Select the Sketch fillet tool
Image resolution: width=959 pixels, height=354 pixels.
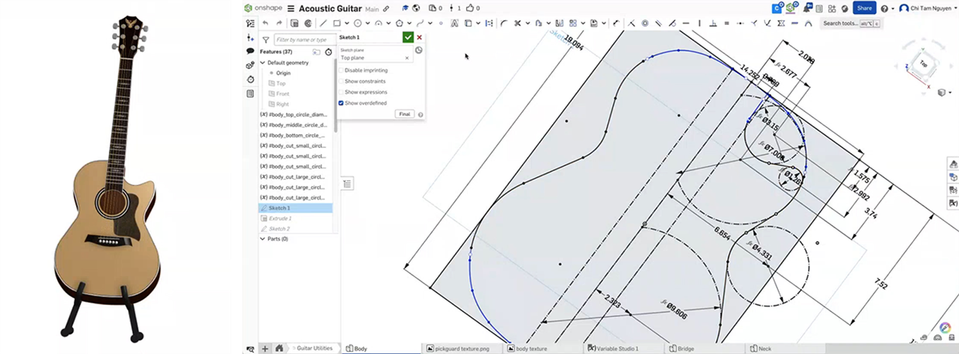503,23
